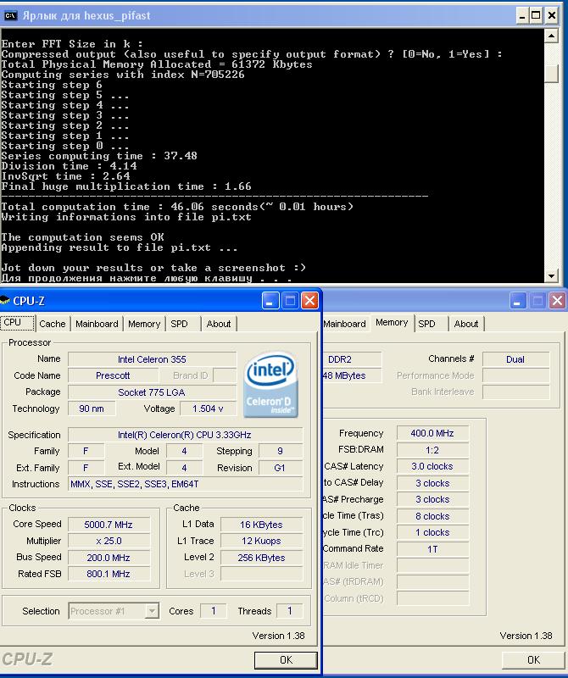Click the console window's command prompt icon
This screenshot has height=678, width=568.
tap(10, 16)
